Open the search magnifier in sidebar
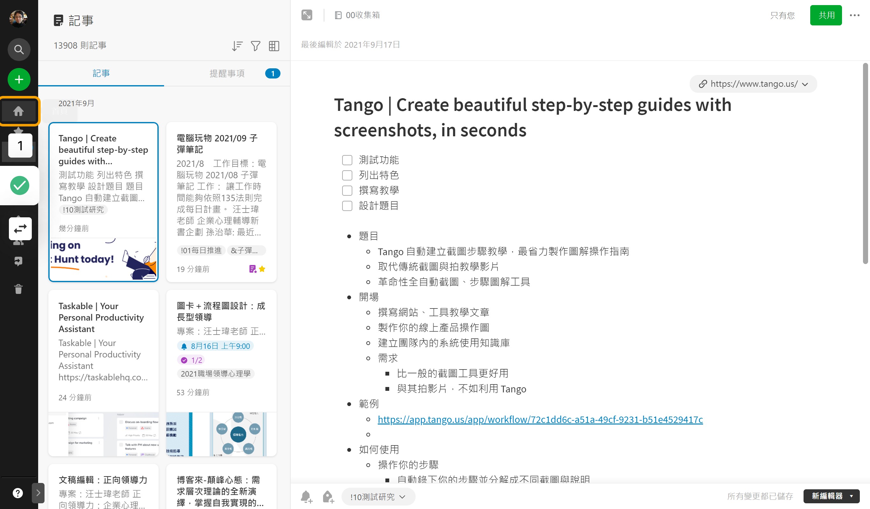 pos(19,50)
